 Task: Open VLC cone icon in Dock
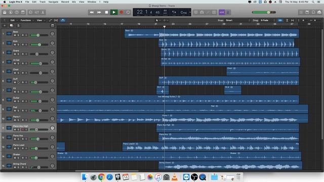click(175, 177)
